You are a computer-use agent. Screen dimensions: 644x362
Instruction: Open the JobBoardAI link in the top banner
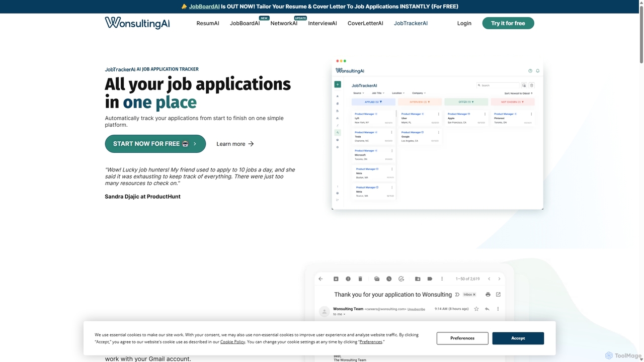(x=204, y=7)
